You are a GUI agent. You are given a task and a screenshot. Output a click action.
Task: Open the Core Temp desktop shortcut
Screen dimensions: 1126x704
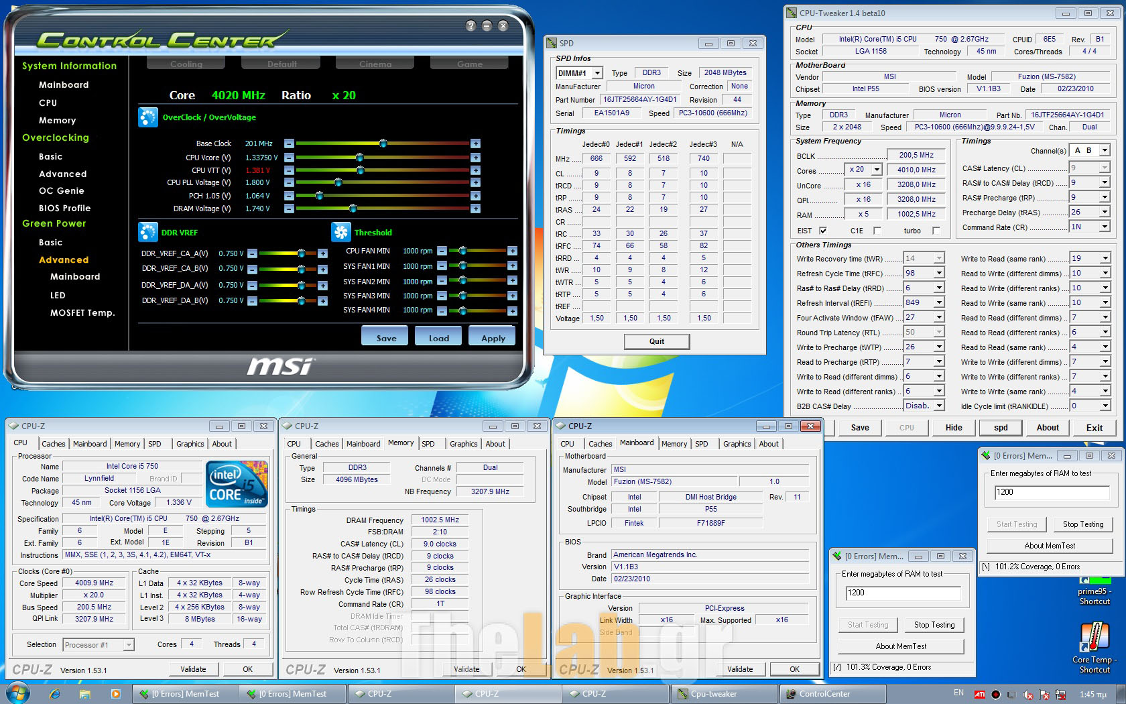point(1094,647)
